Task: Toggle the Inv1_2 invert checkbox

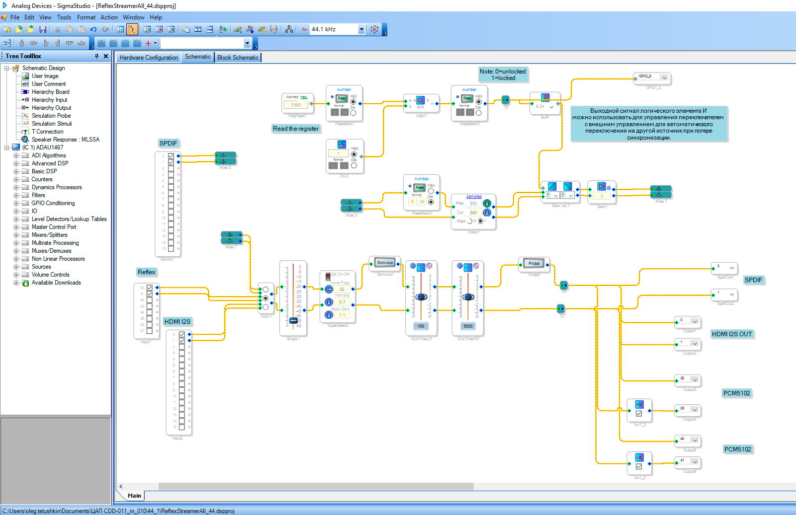Action: tap(639, 414)
